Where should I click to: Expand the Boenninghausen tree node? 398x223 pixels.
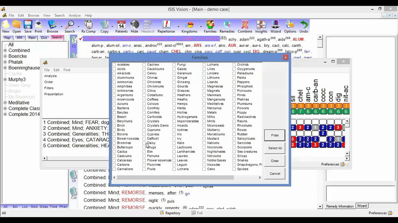click(x=5, y=68)
